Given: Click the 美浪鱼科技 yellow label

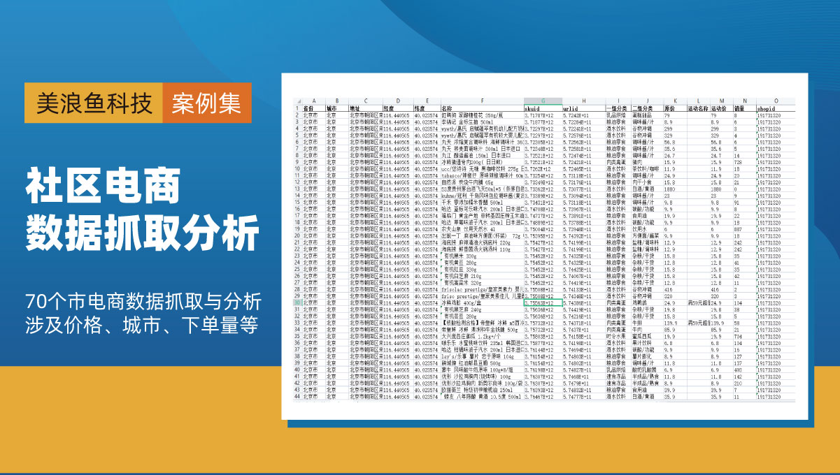Looking at the screenshot, I should click(93, 105).
